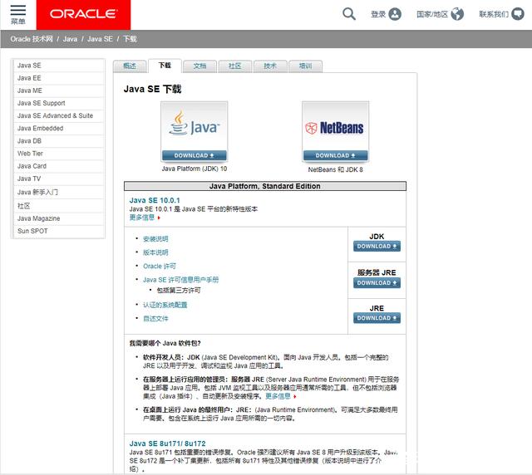Click the country/region globe icon
Viewport: 532px width, 475px height.
457,14
